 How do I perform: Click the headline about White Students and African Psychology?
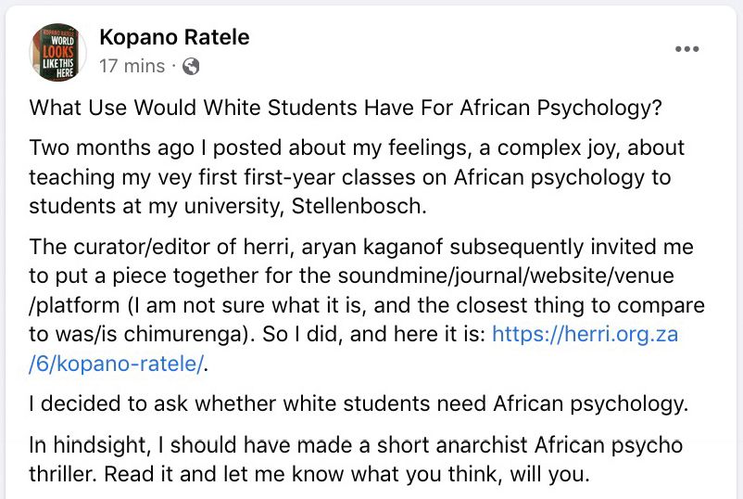346,107
